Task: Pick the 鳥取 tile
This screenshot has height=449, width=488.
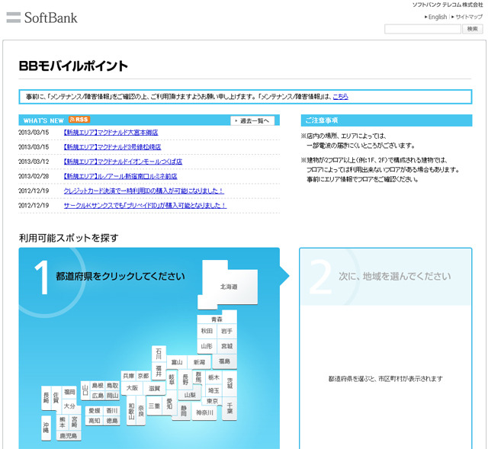Action: (112, 386)
